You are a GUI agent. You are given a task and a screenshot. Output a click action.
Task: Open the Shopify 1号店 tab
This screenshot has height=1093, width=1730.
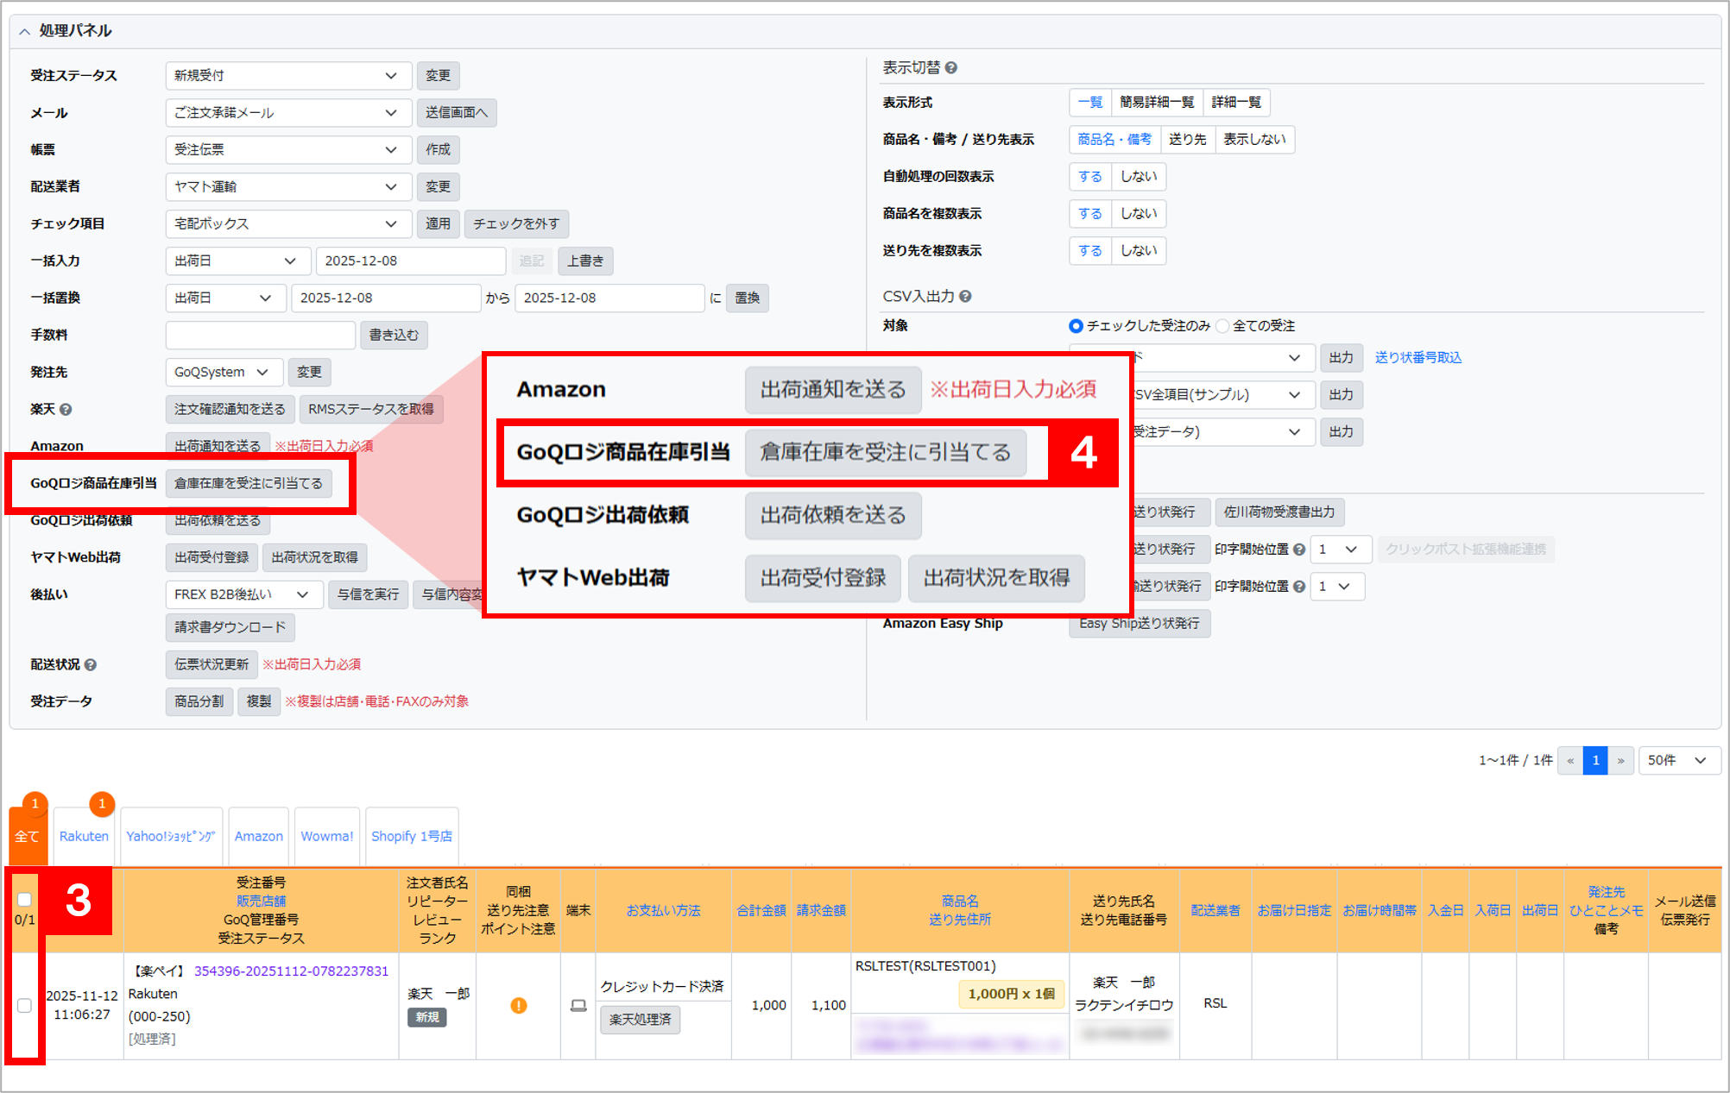click(412, 835)
